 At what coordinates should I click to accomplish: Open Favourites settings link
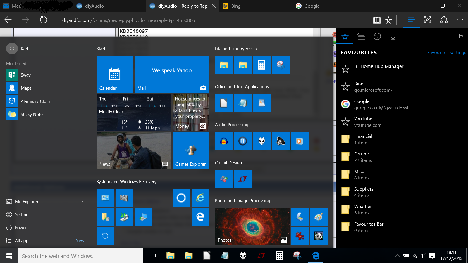point(447,53)
